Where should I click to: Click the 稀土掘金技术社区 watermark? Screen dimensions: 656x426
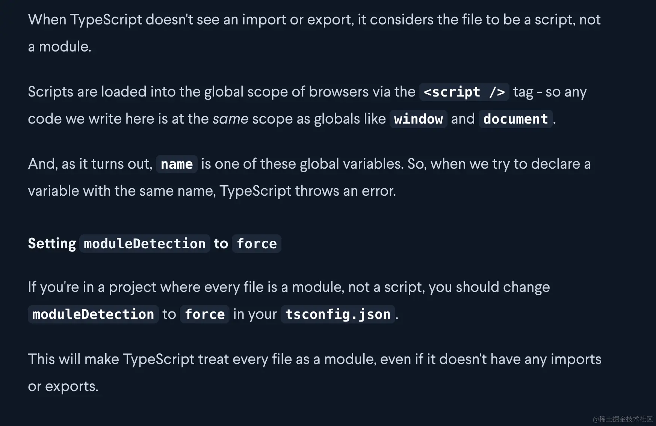coord(623,419)
